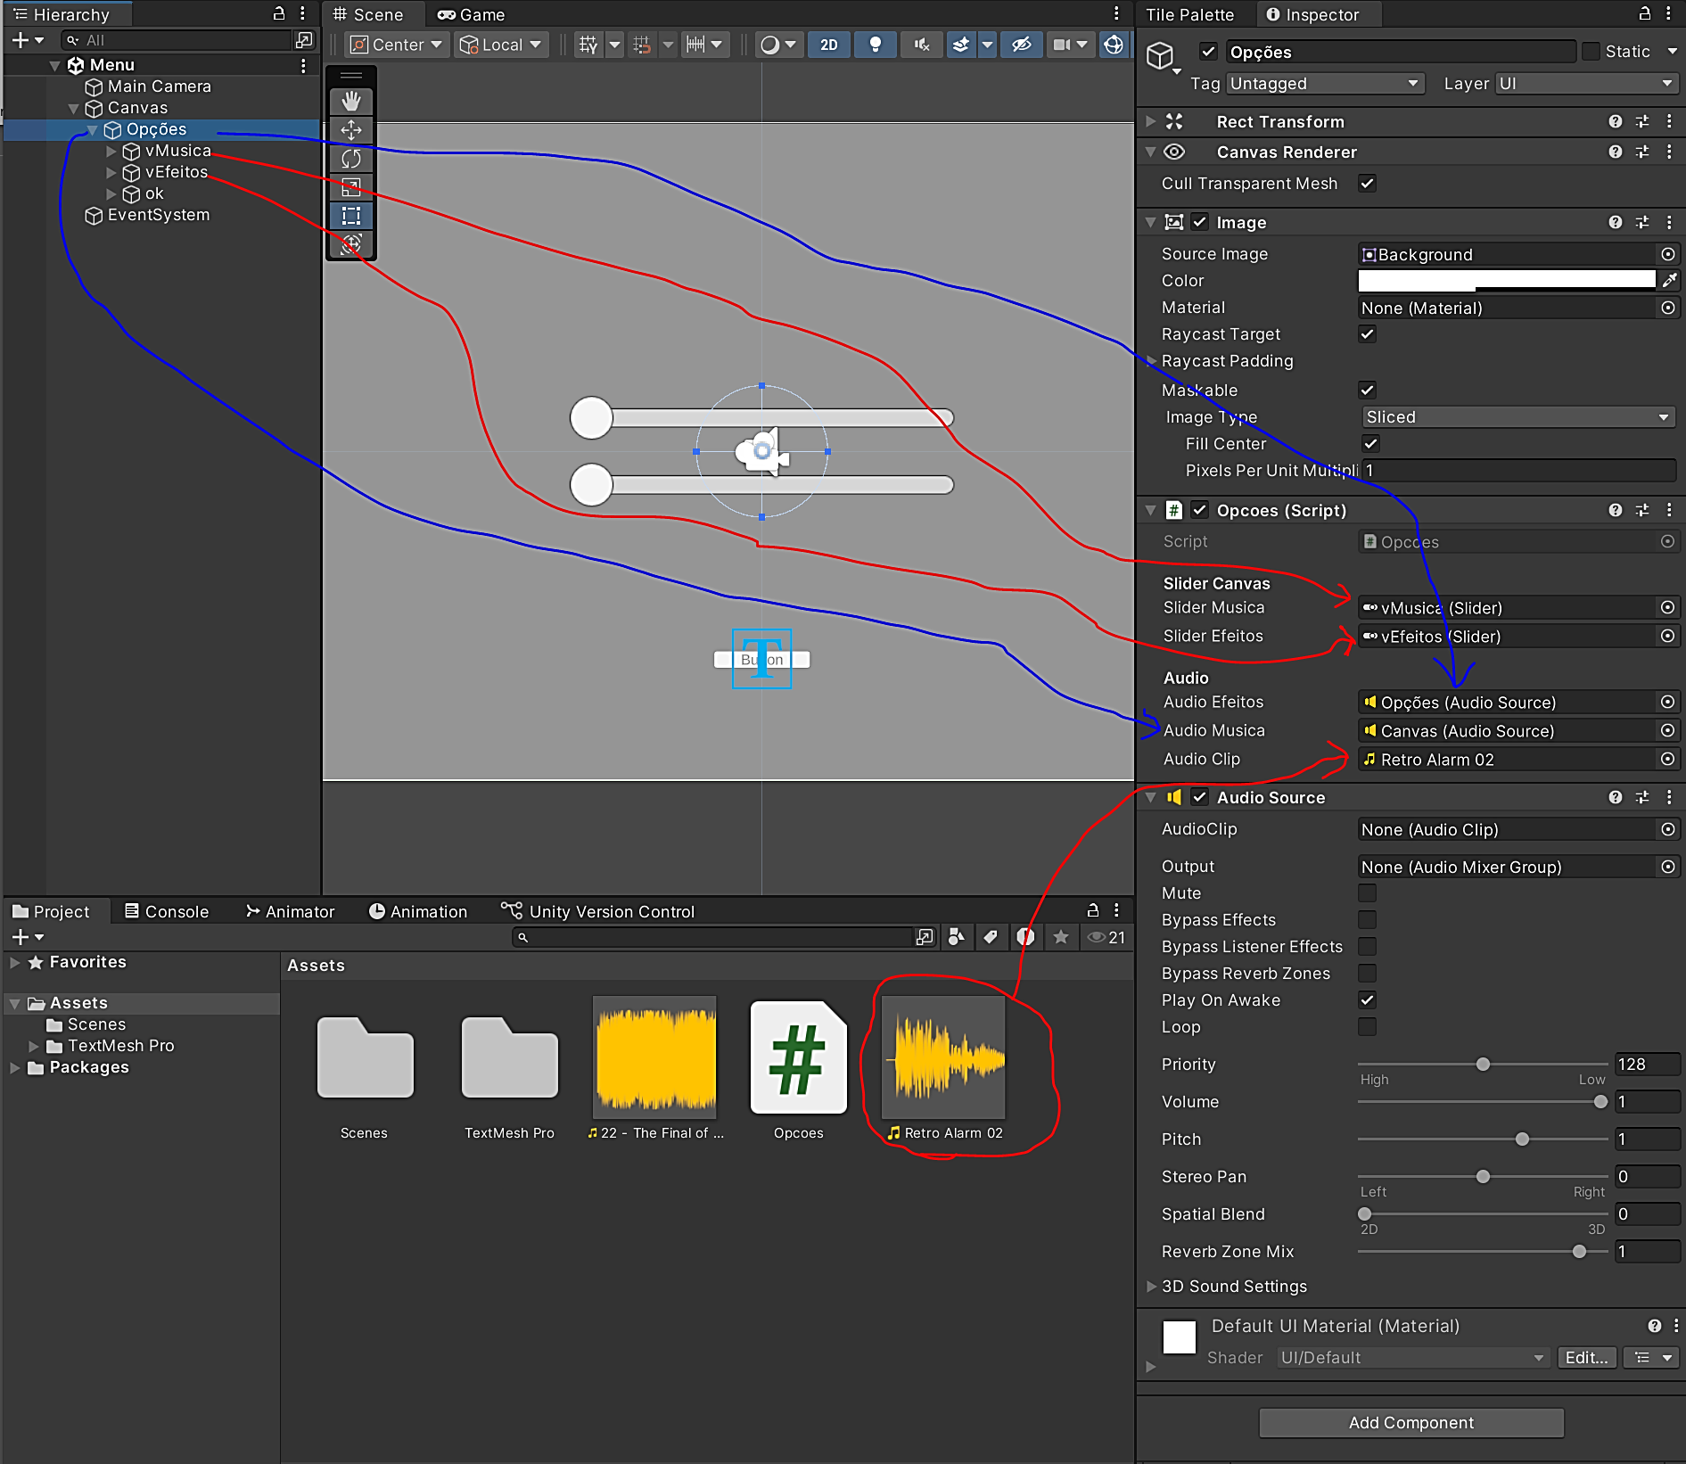Enable the Loop checkbox
The image size is (1686, 1464).
pyautogui.click(x=1367, y=1026)
